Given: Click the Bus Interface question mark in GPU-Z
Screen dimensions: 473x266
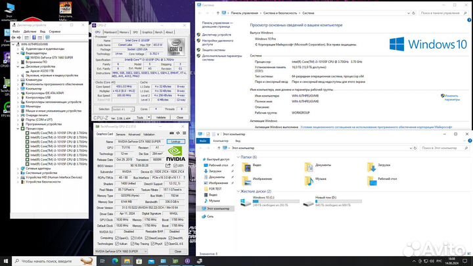Looking at the screenshot, I should [184, 177].
